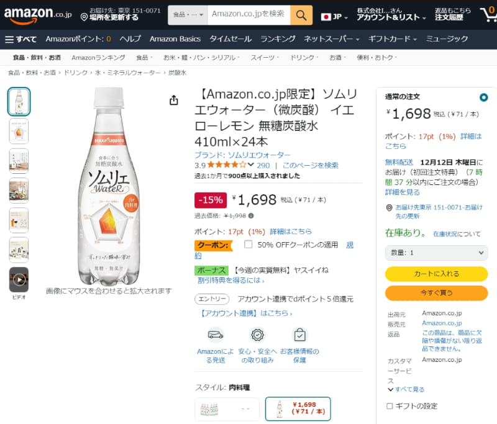
Task: Click the Amazon.co.jp search input field
Action: (x=248, y=14)
